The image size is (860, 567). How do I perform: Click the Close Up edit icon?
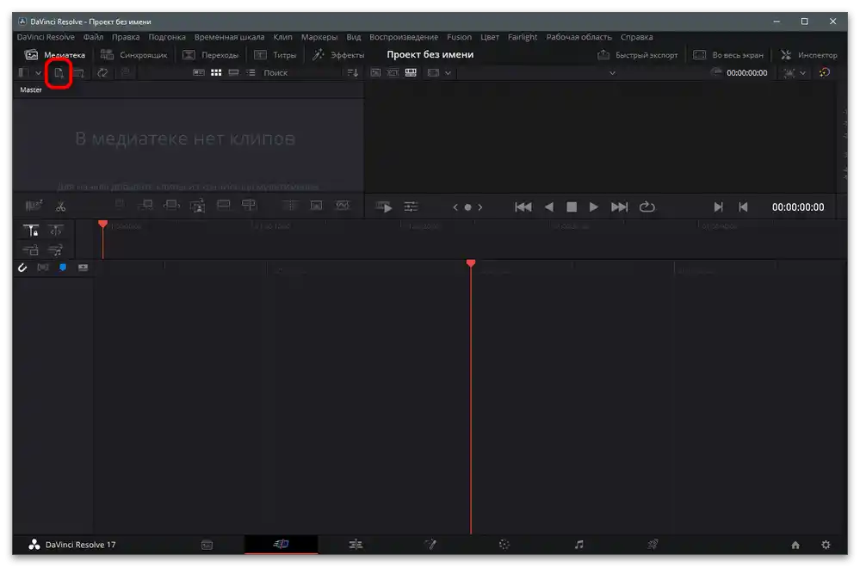click(x=197, y=206)
